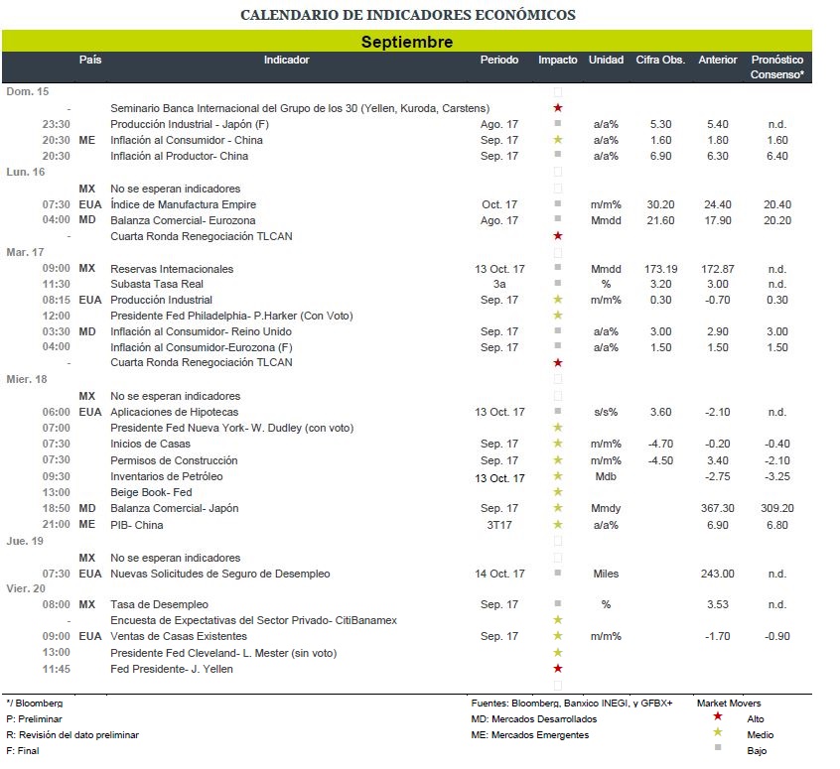
Task: Click the yellow star on Beige Book- Fed row
Action: [558, 492]
